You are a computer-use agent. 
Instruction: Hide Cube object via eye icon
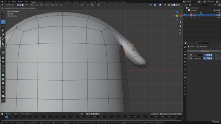(217, 15)
